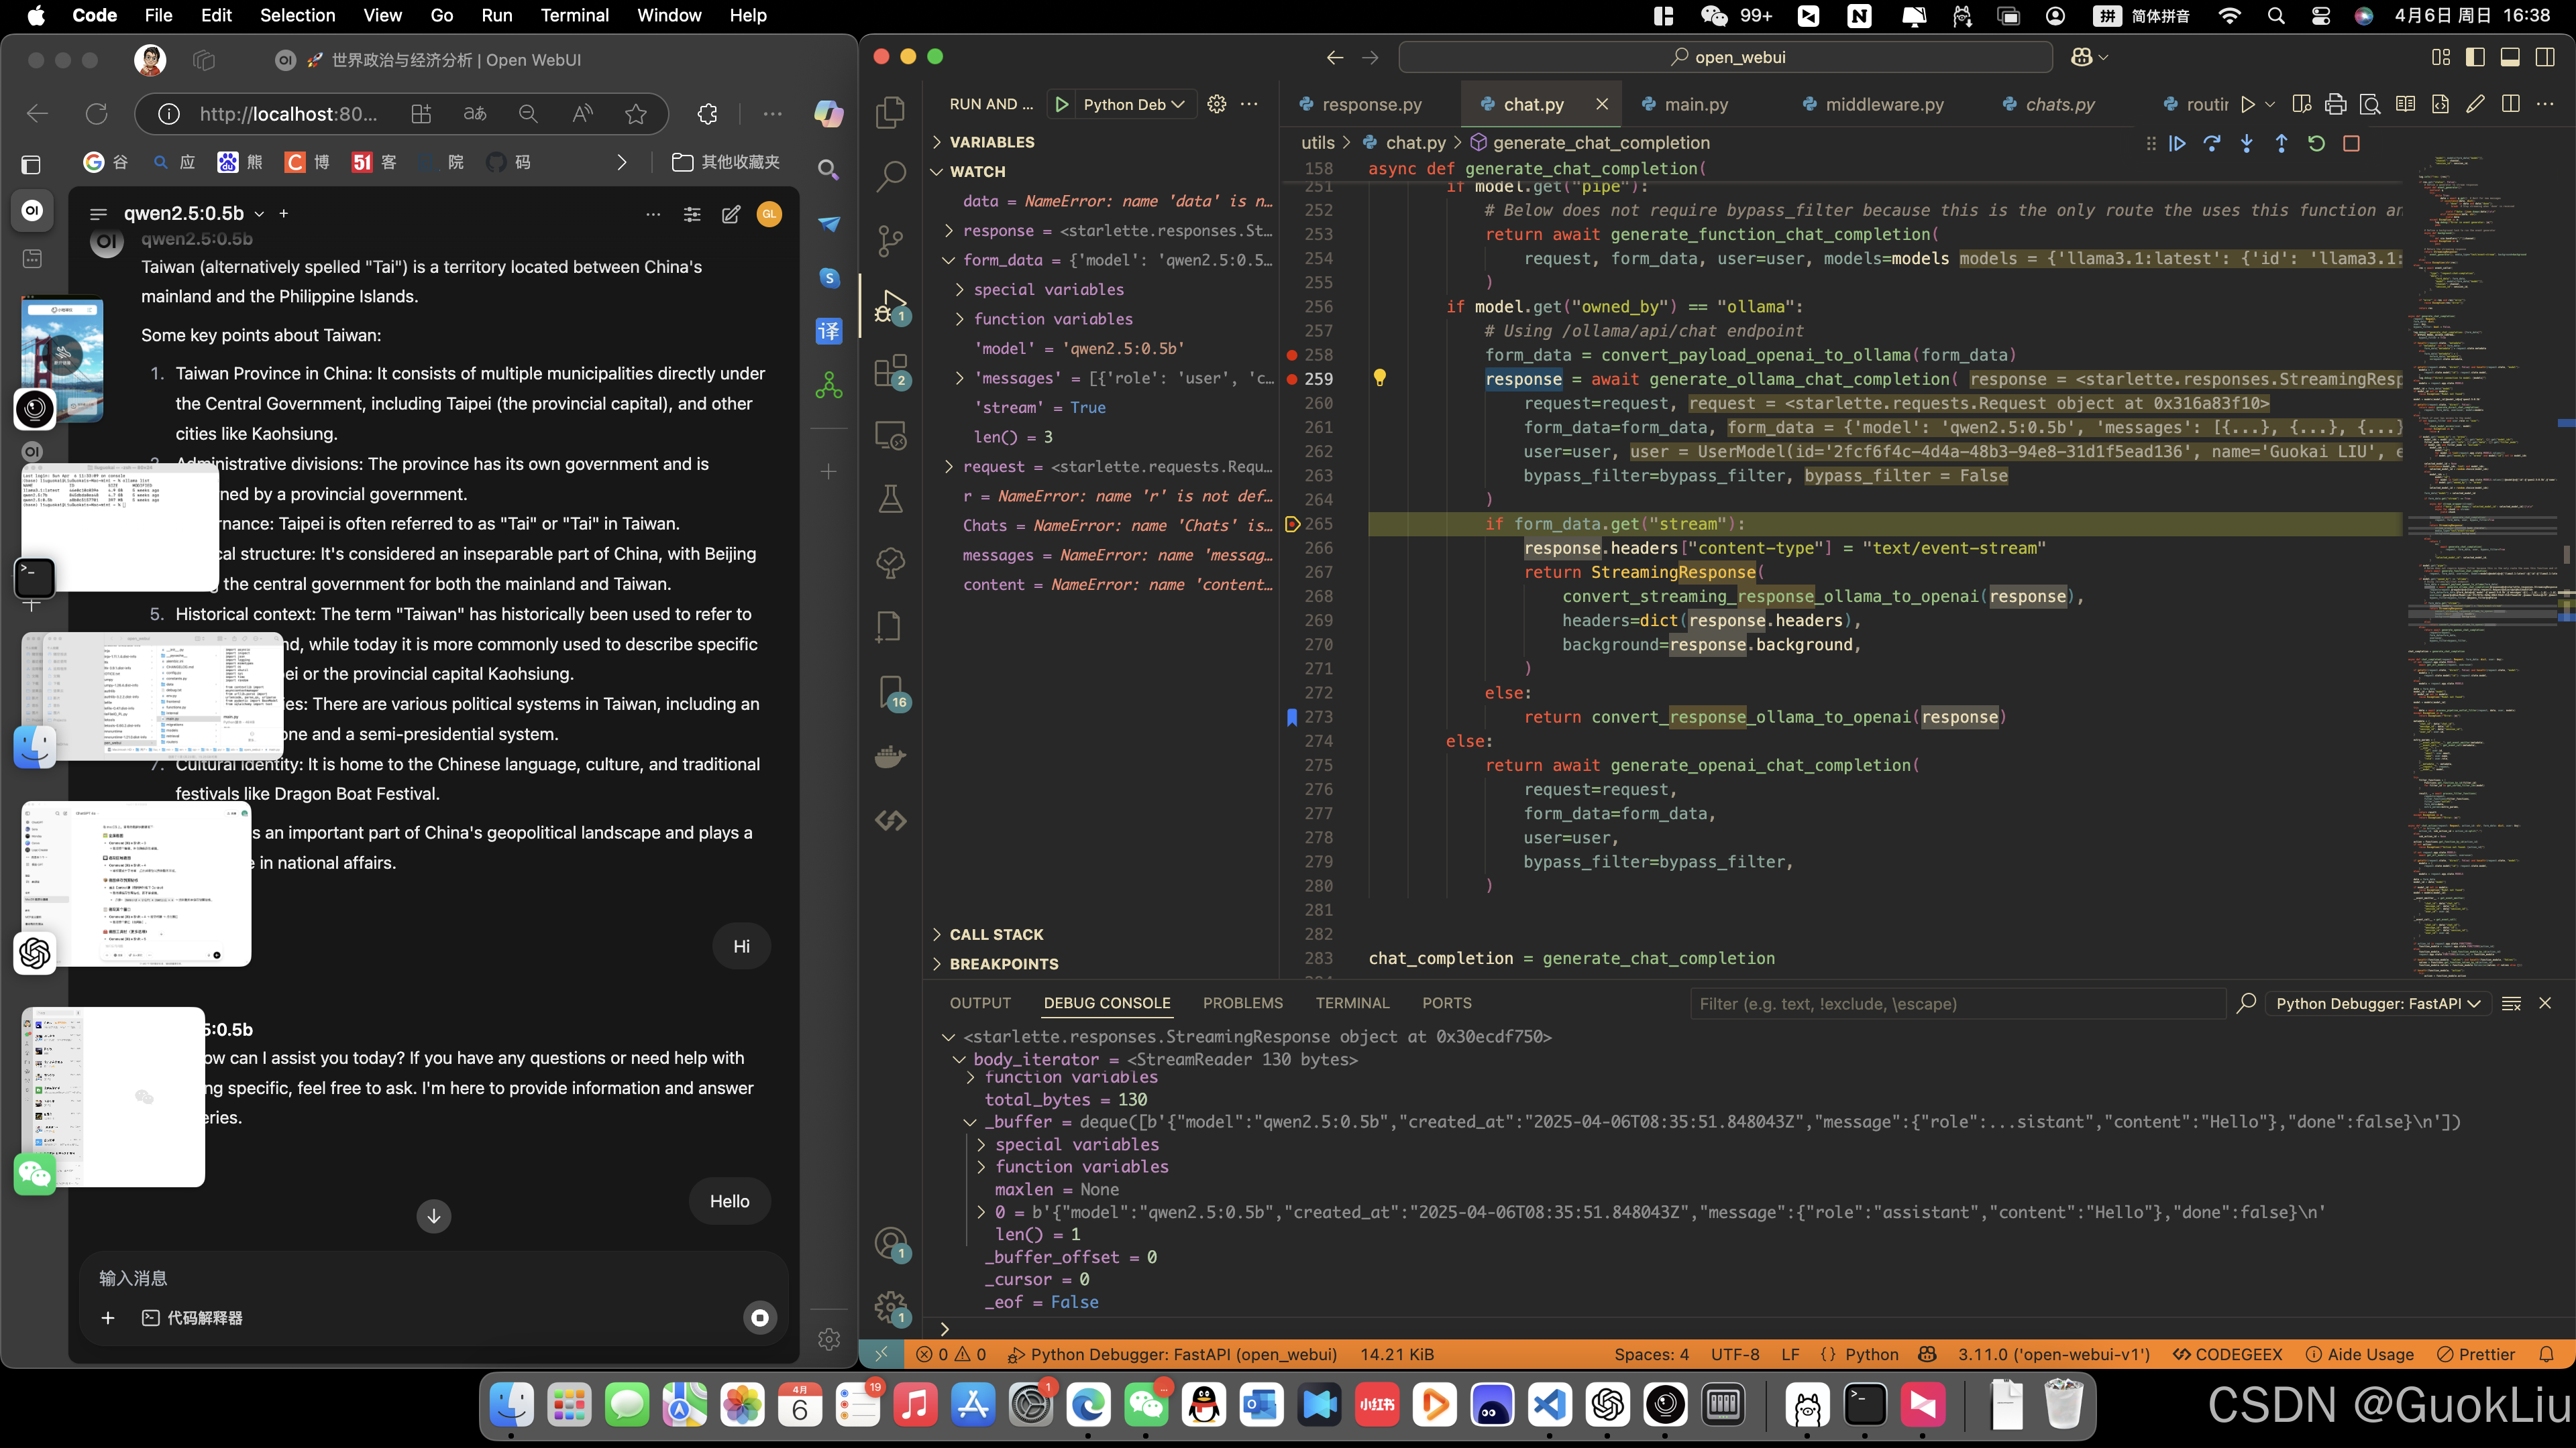Screen dimensions: 2576x1448
Task: Open the Docker sidebar panel
Action: coord(889,756)
